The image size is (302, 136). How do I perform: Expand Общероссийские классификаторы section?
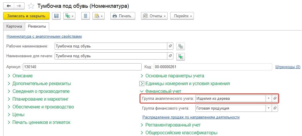(x=179, y=133)
